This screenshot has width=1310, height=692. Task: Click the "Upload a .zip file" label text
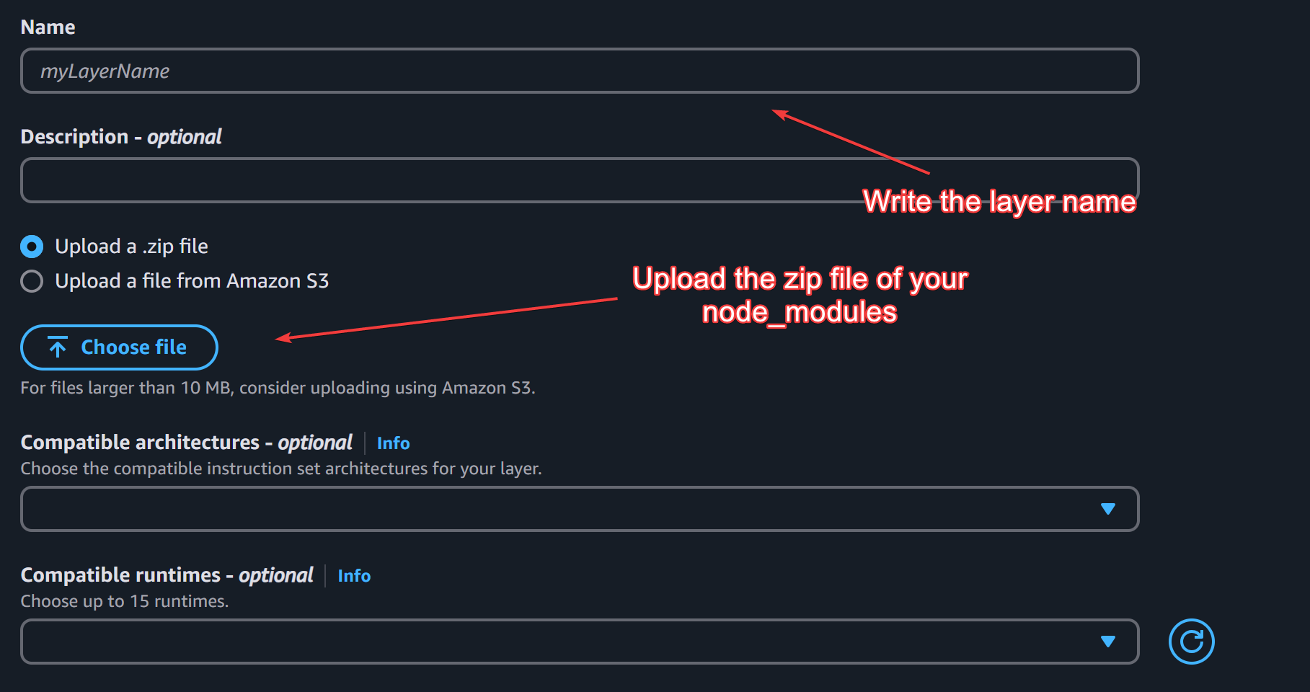(131, 247)
